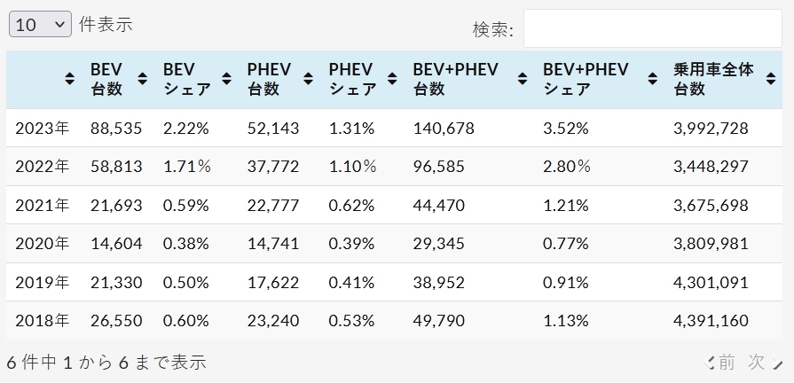Select the 2023年 row label
The width and height of the screenshot is (794, 383).
42,129
